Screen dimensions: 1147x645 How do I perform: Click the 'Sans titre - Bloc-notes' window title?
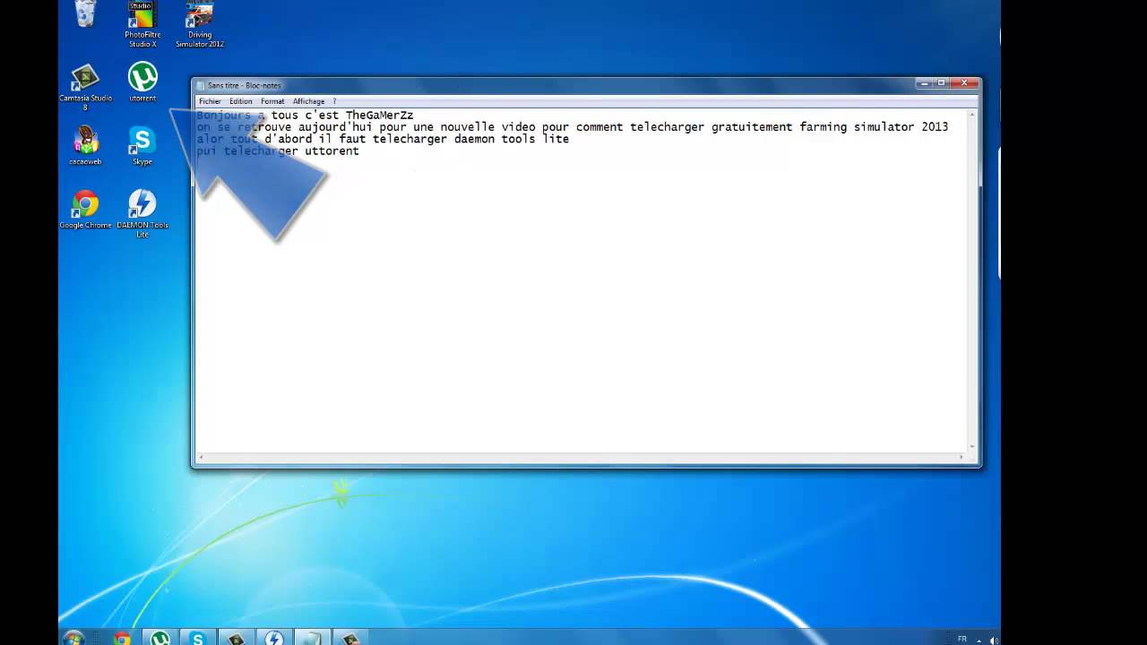[245, 85]
